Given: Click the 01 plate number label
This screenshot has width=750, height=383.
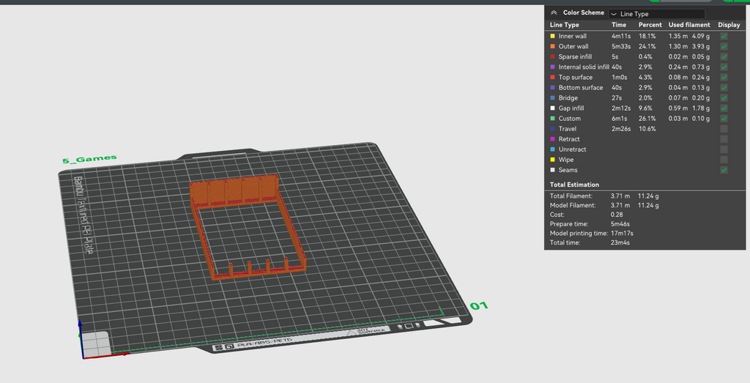Looking at the screenshot, I should tap(479, 305).
